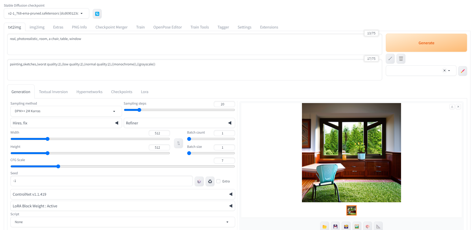Adjust the CFG Scale slider

(123, 166)
